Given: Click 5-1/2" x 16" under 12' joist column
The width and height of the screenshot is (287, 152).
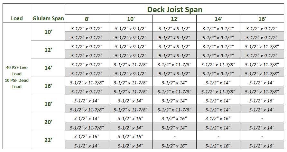Looking at the screenshot, I should point(174,146).
